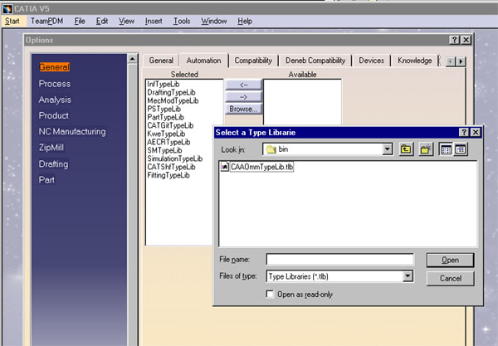This screenshot has width=498, height=346.
Task: Select SMTypeLib in Selected list
Action: (x=164, y=150)
